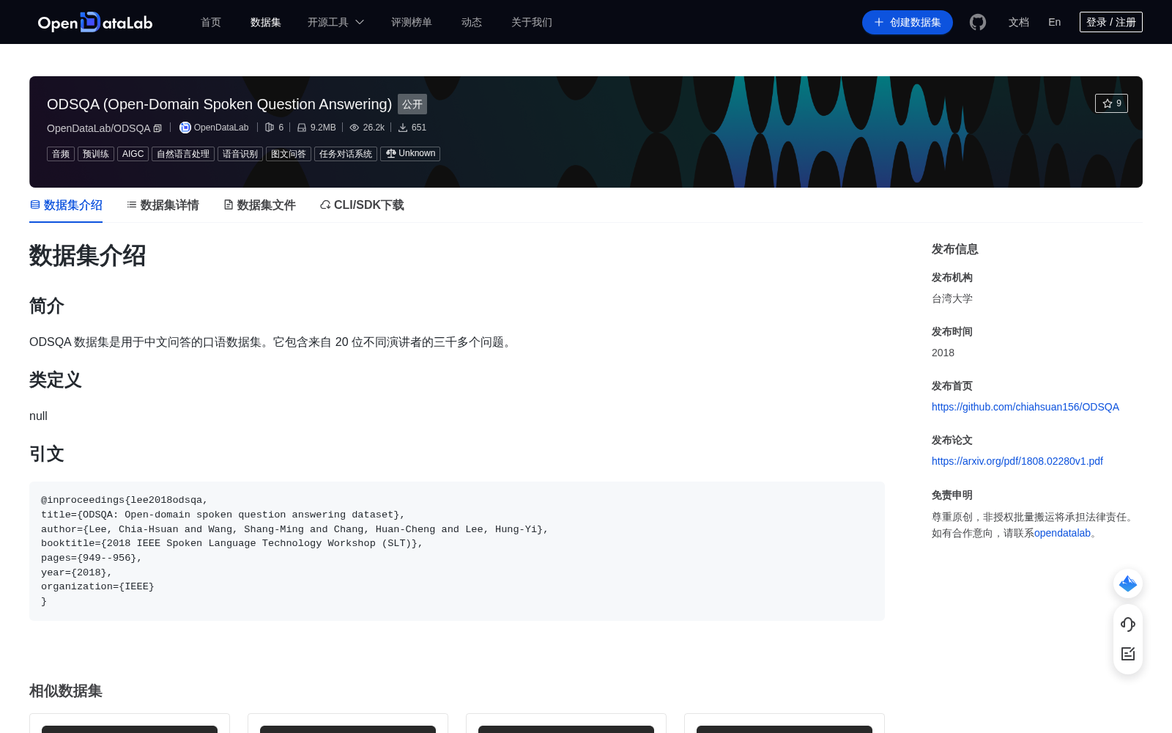
Task: Open the blue bird floating widget
Action: [1128, 583]
